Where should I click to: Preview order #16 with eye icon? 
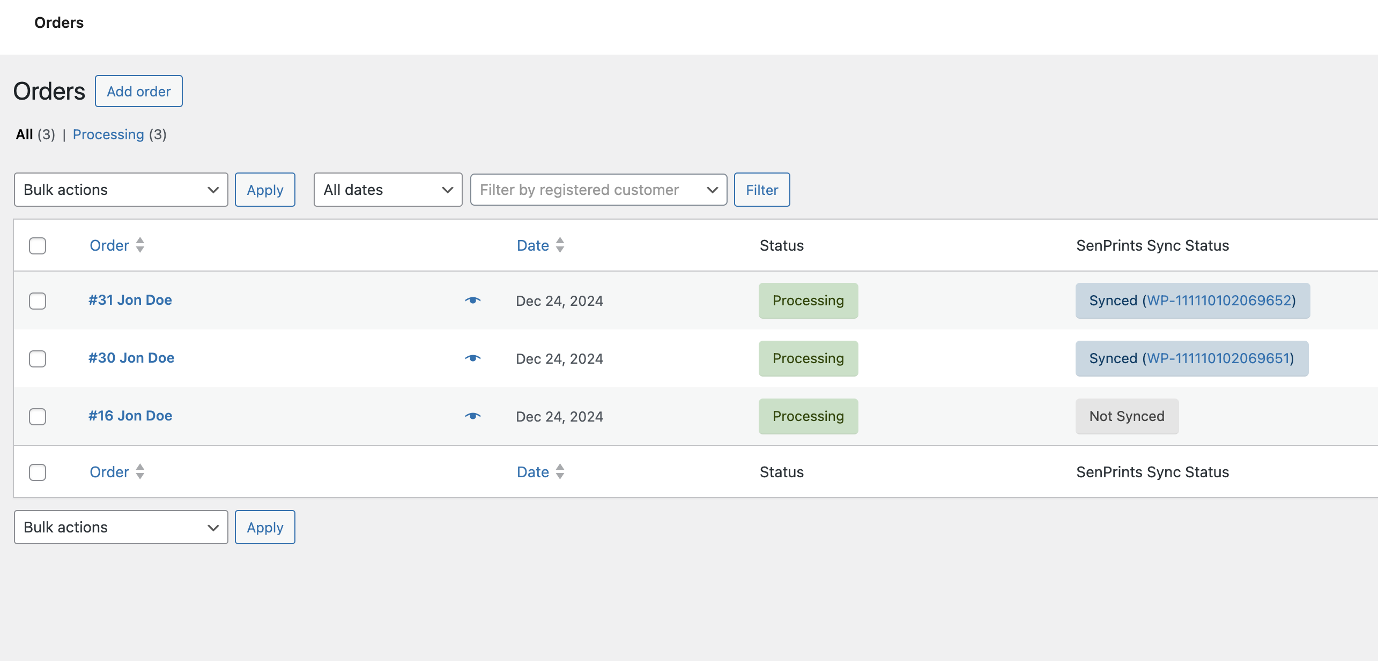point(472,416)
